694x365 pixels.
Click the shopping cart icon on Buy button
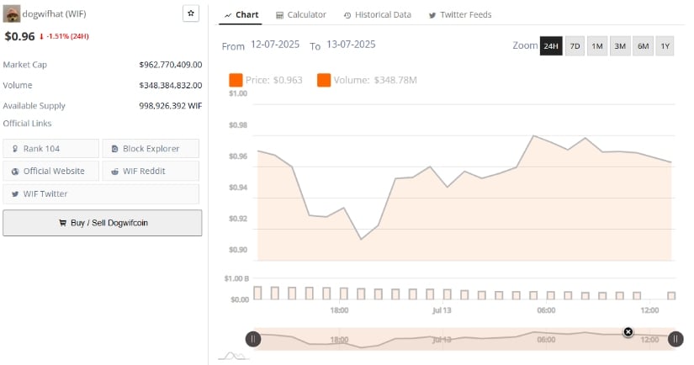tap(62, 223)
